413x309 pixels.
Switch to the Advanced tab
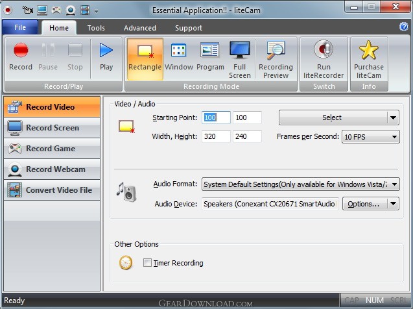tap(140, 28)
